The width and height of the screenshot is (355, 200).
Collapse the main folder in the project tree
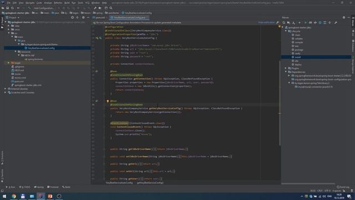click(12, 37)
